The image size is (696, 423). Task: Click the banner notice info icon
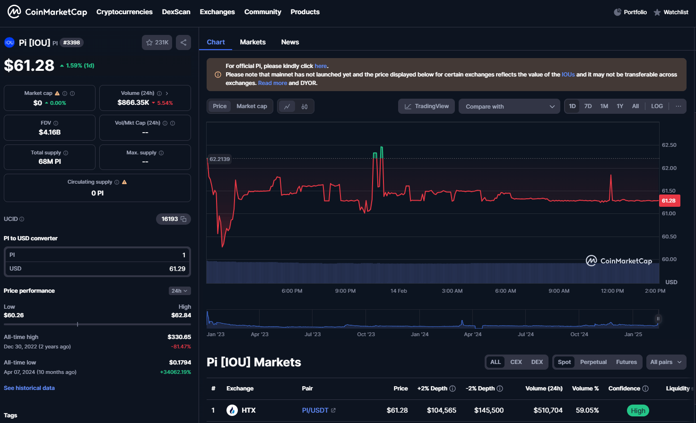pyautogui.click(x=218, y=75)
